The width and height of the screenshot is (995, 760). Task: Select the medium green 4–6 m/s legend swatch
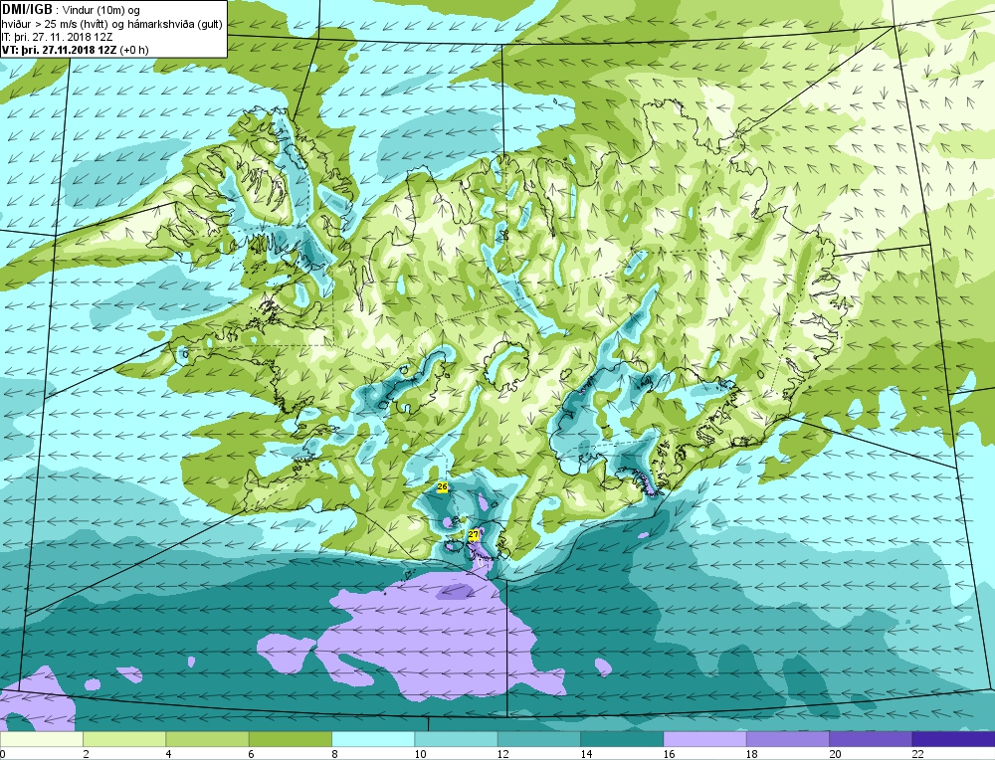point(208,739)
